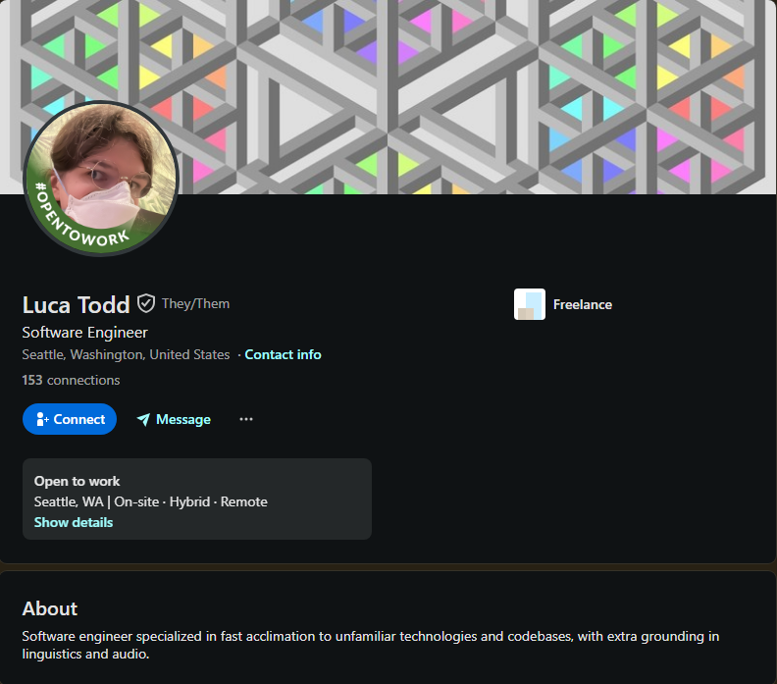Screen dimensions: 777x684
Task: Click the Message button label
Action: [x=183, y=419]
